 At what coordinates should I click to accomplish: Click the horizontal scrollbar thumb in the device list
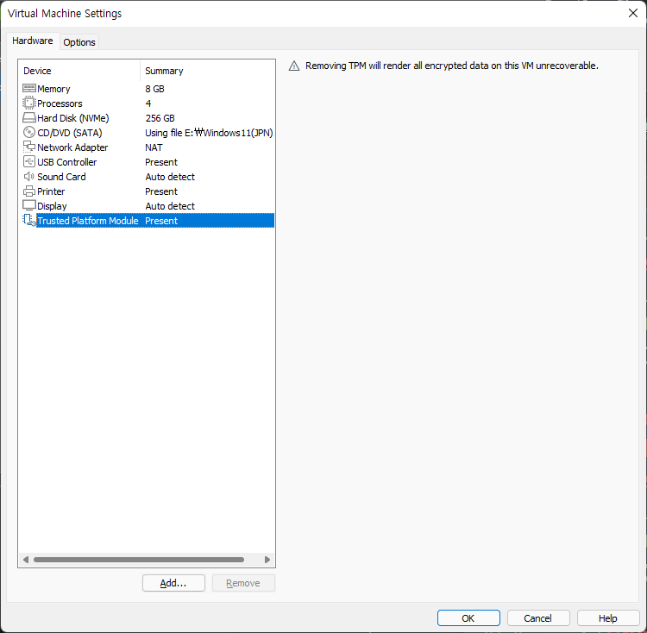(139, 560)
